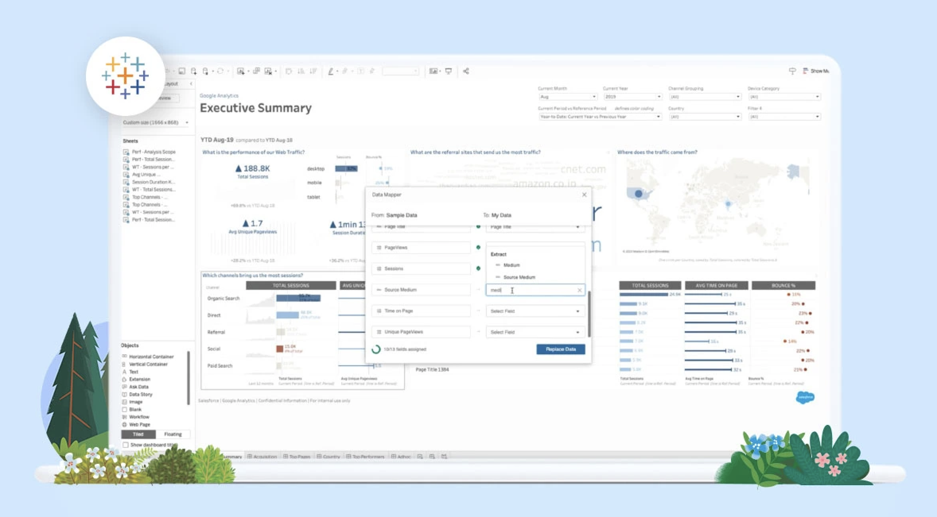
Task: Open the Current Period vs Reference Period dropdown
Action: [600, 116]
